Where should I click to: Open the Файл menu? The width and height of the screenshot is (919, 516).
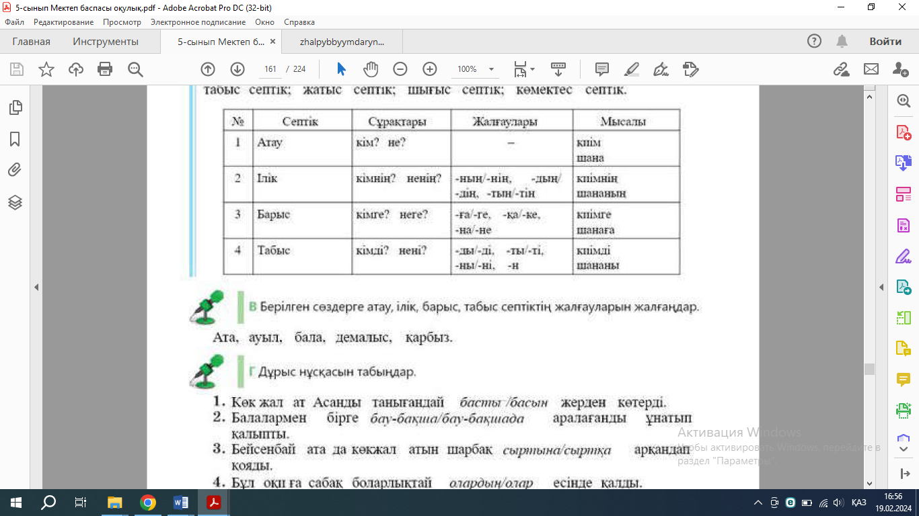(14, 22)
